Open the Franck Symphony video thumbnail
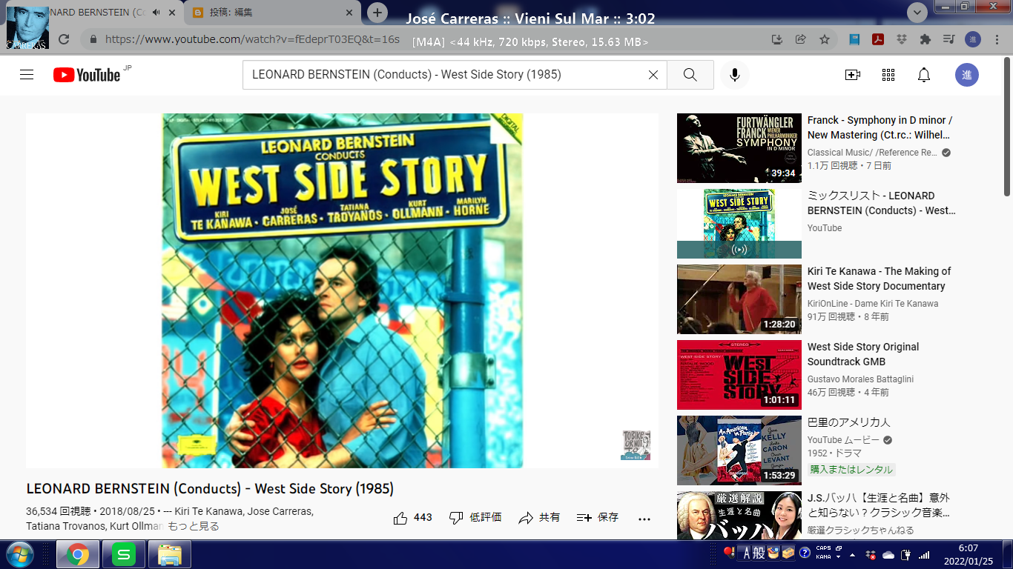 coord(739,148)
